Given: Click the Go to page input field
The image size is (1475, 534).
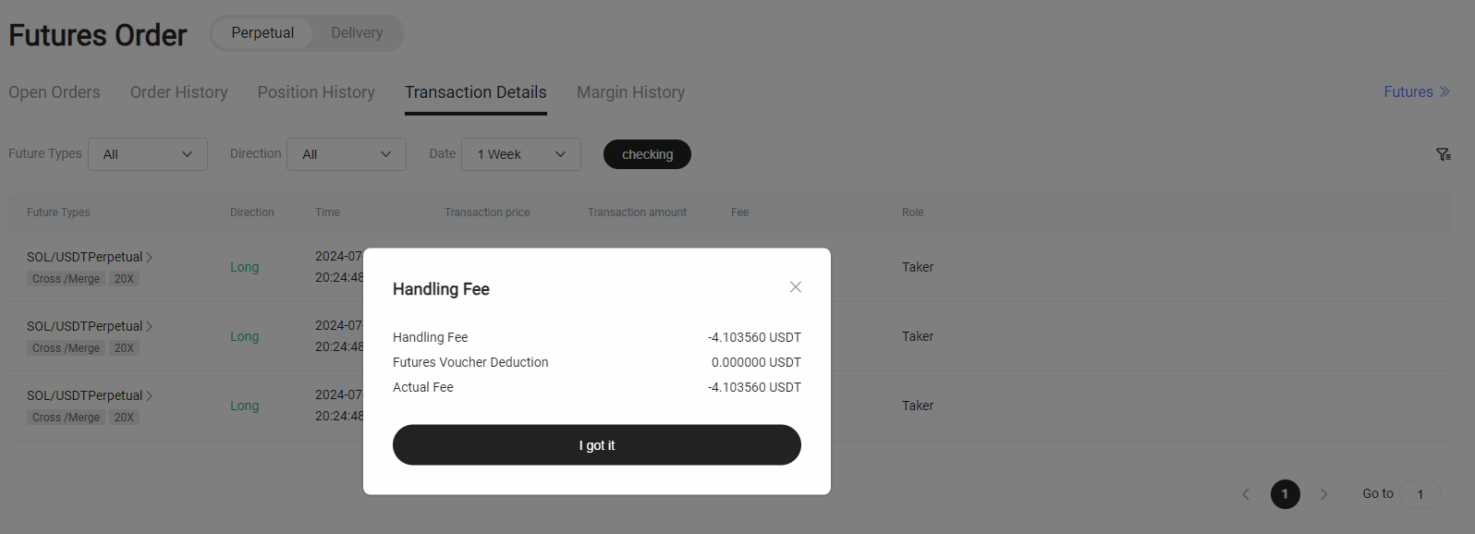Looking at the screenshot, I should (x=1420, y=494).
